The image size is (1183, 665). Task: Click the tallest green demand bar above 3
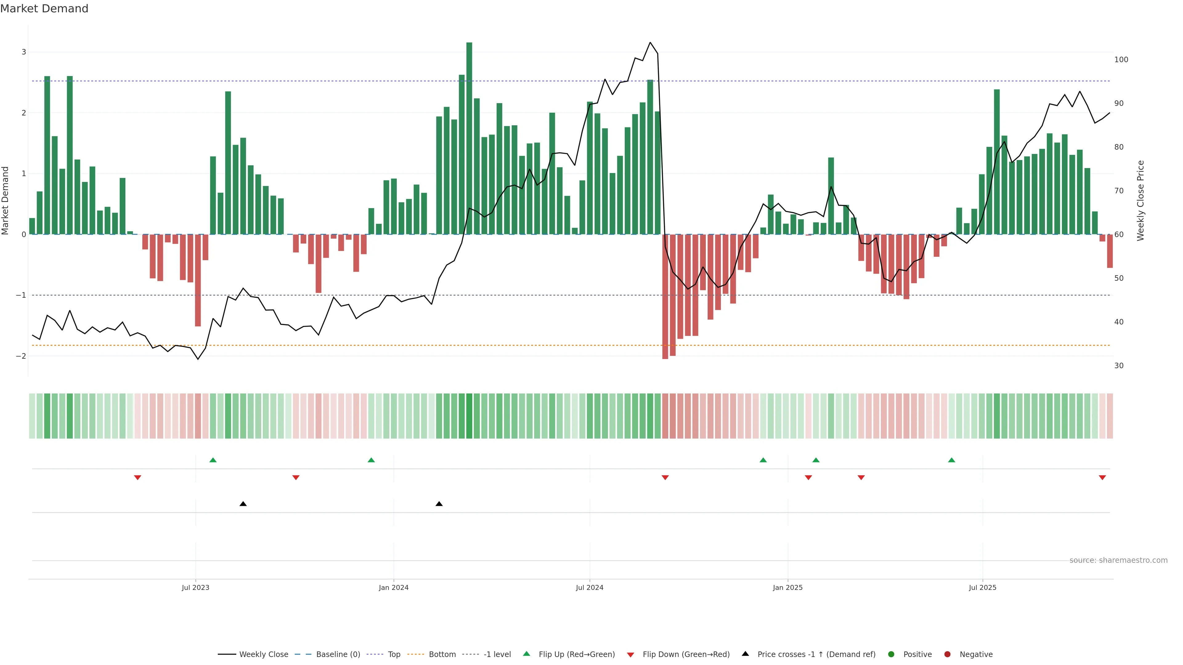tap(469, 138)
